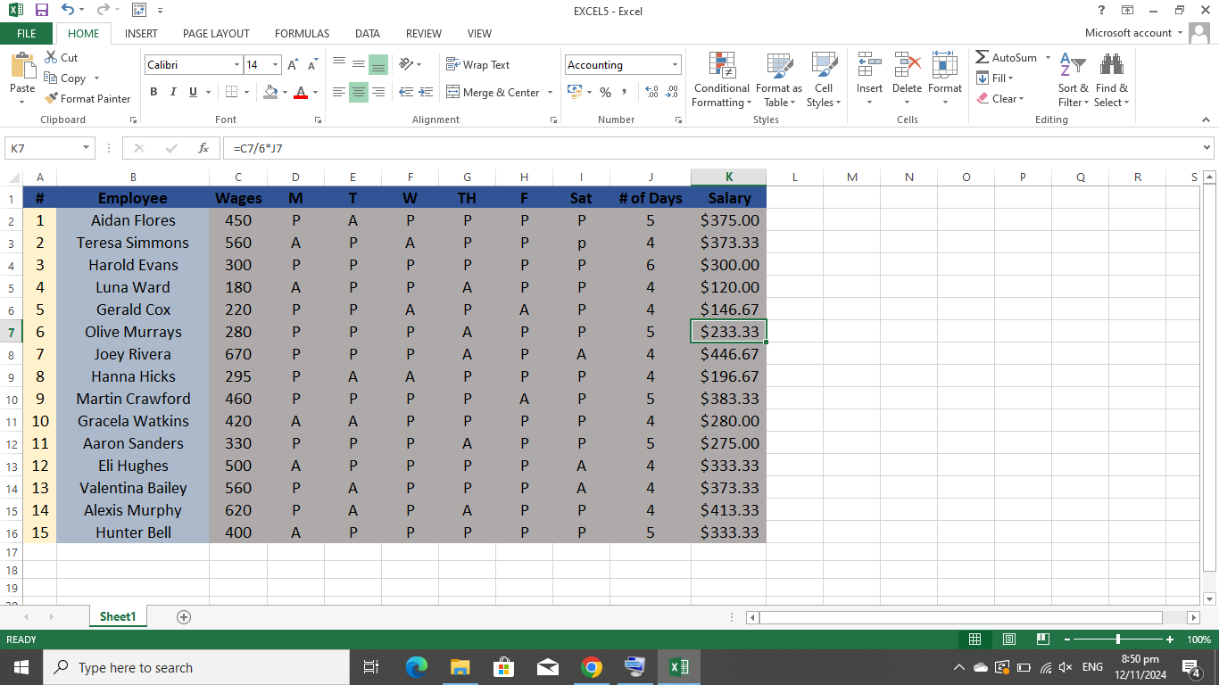Toggle Wrap Text

(478, 64)
